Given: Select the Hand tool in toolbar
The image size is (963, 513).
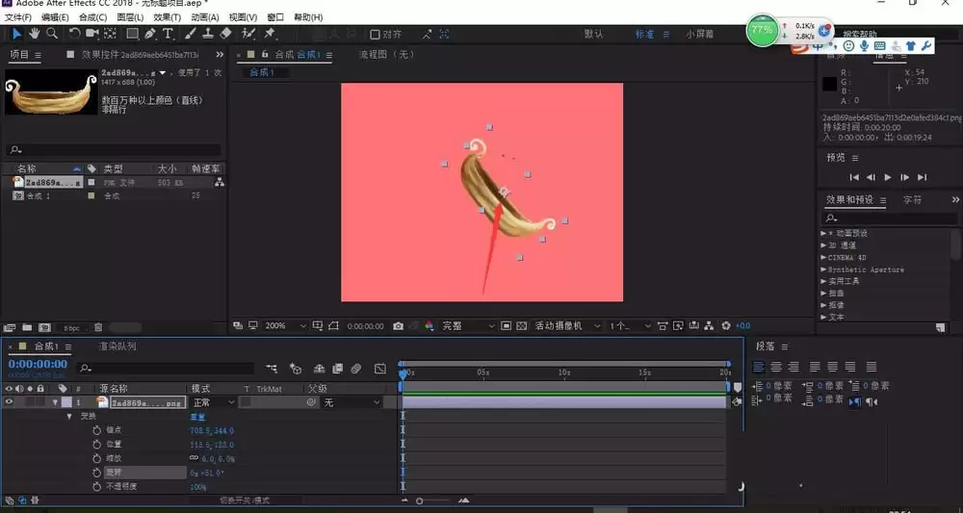Looking at the screenshot, I should pos(35,34).
